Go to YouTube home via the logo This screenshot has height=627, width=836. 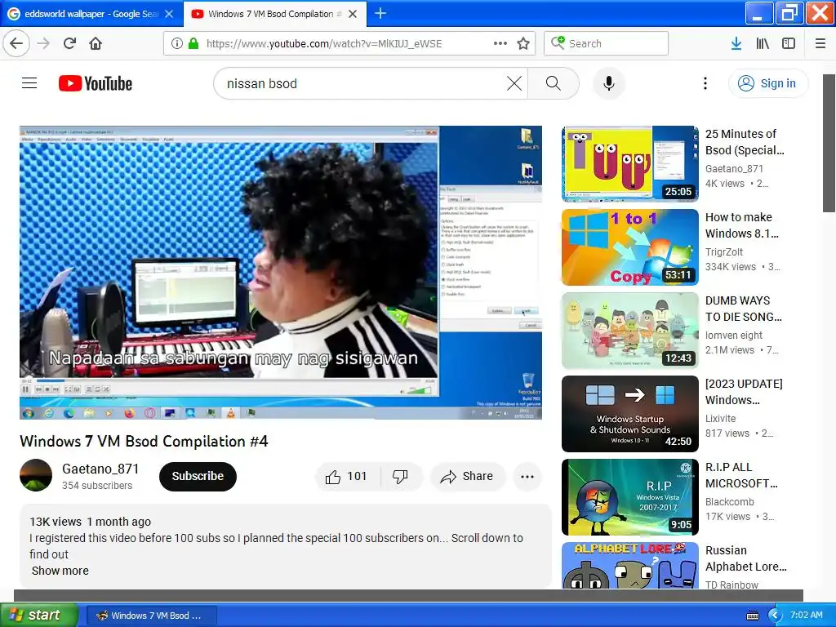coord(96,83)
